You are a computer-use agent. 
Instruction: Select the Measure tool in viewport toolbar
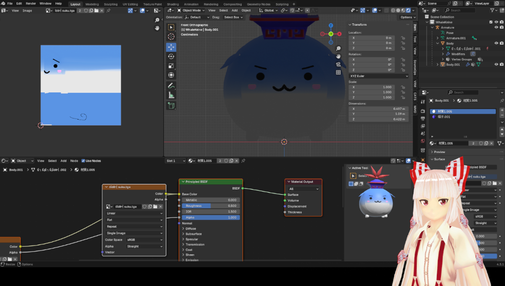coord(171,95)
